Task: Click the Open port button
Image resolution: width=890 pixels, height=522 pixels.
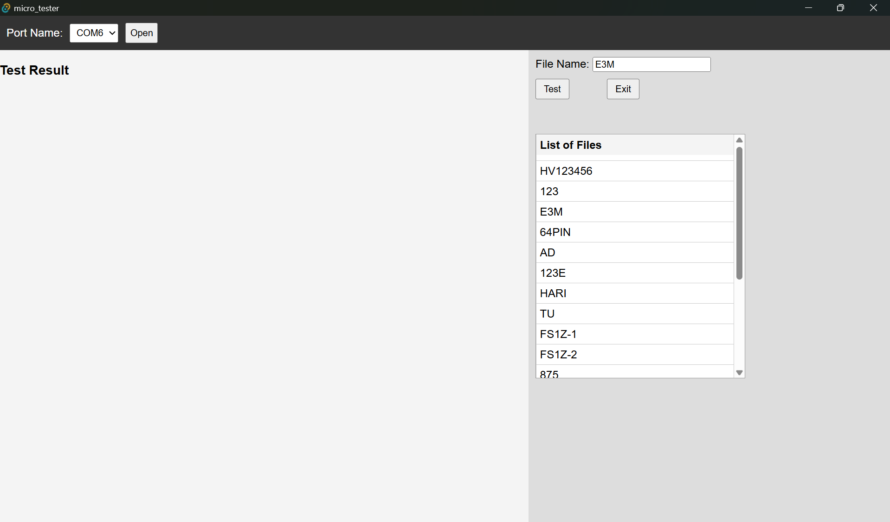Action: click(x=142, y=33)
